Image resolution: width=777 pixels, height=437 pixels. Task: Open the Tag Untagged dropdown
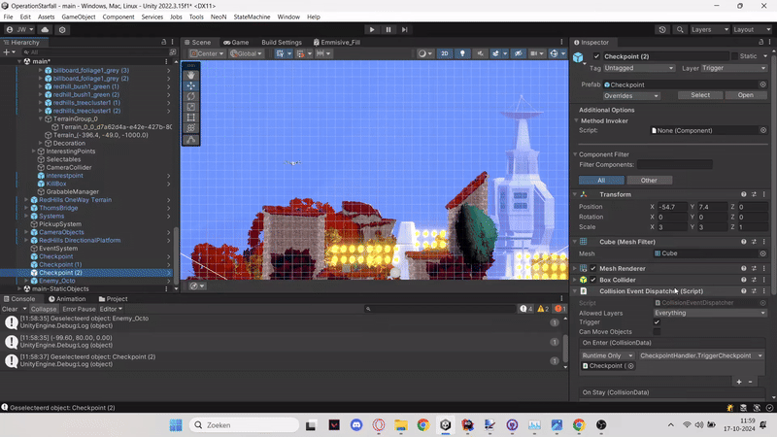[x=637, y=68]
